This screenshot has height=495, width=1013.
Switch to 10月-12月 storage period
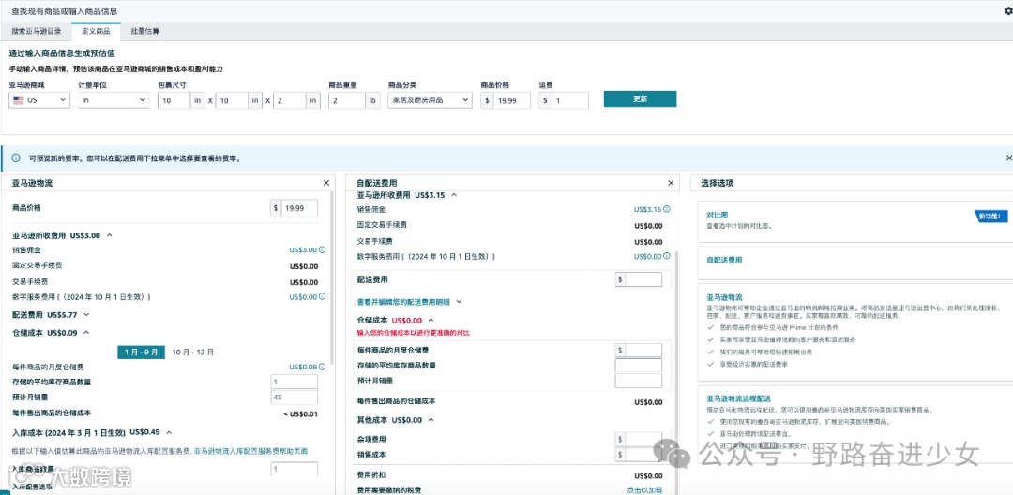click(x=192, y=352)
